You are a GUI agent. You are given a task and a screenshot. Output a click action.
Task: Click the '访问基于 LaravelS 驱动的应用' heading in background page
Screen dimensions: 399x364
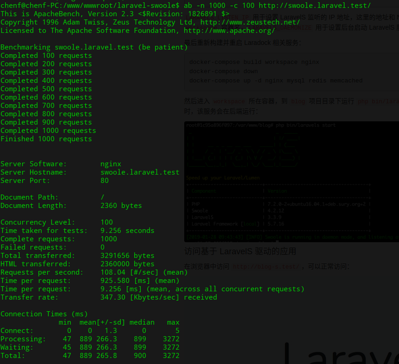(x=240, y=251)
